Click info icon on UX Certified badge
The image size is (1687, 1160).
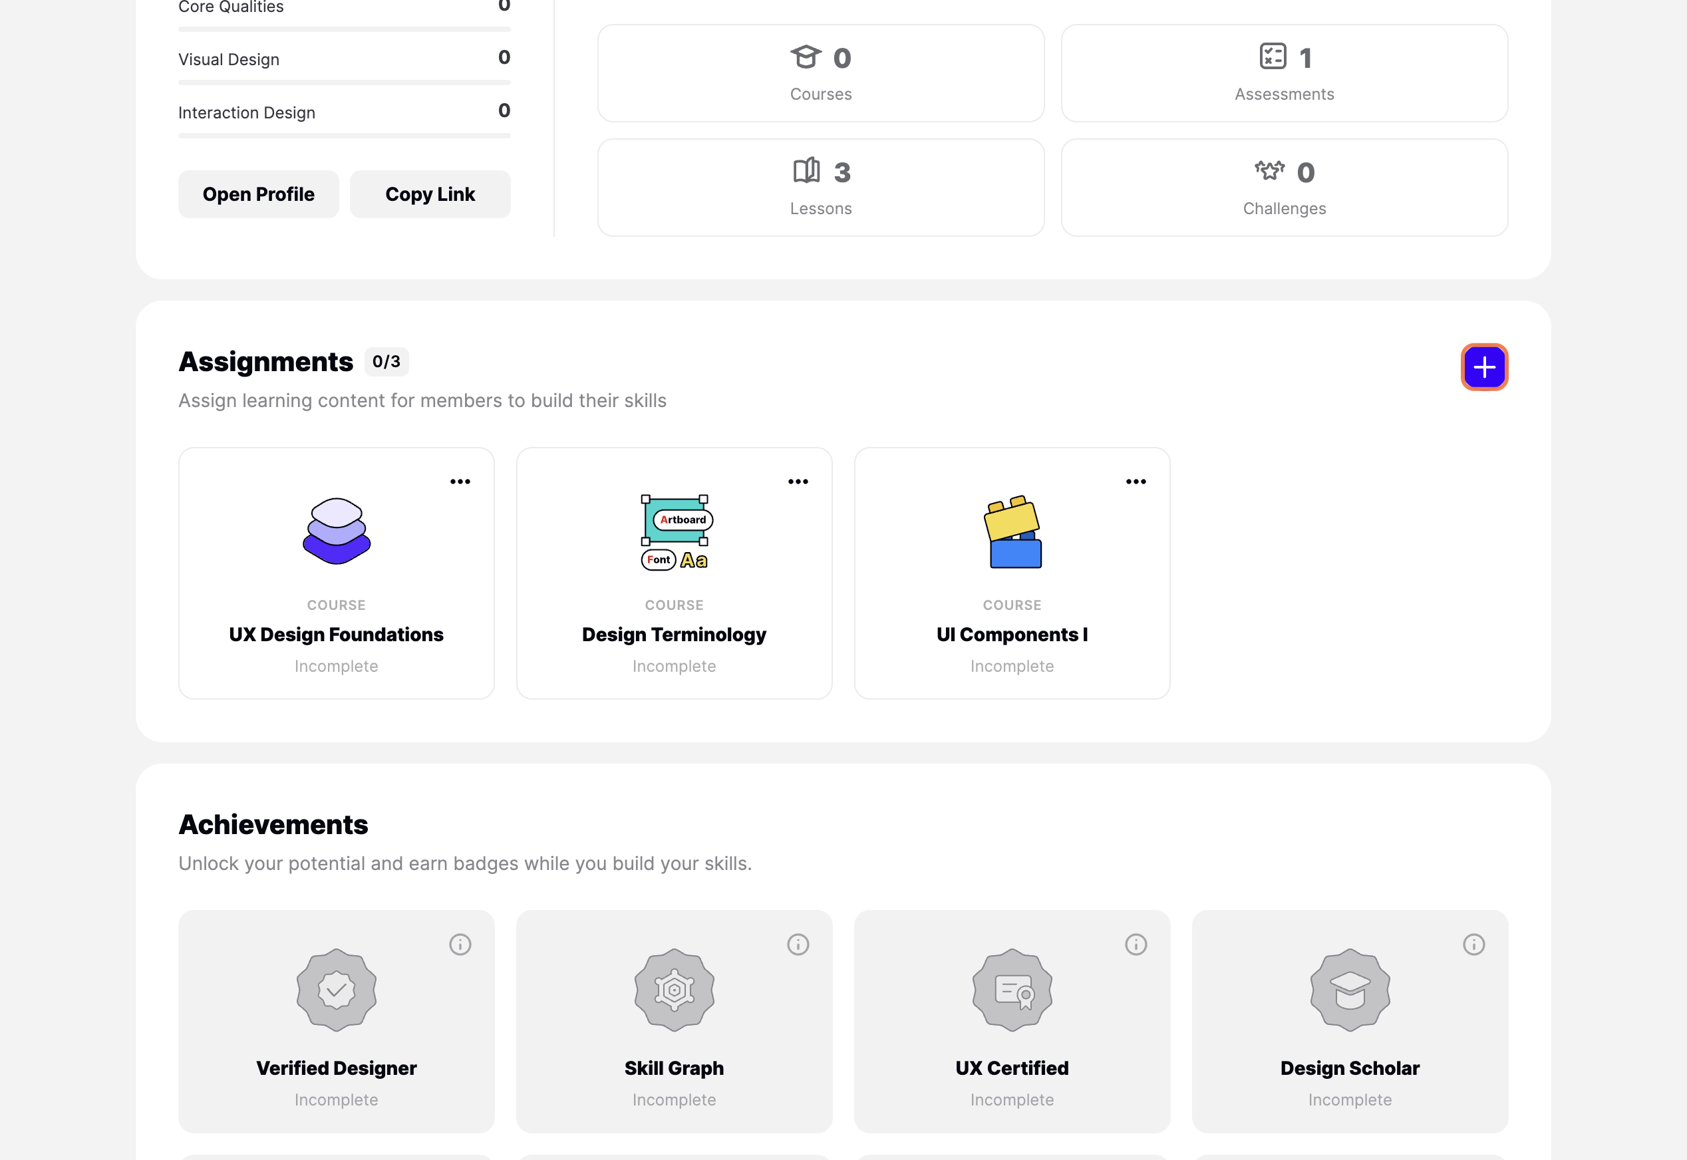1136,944
